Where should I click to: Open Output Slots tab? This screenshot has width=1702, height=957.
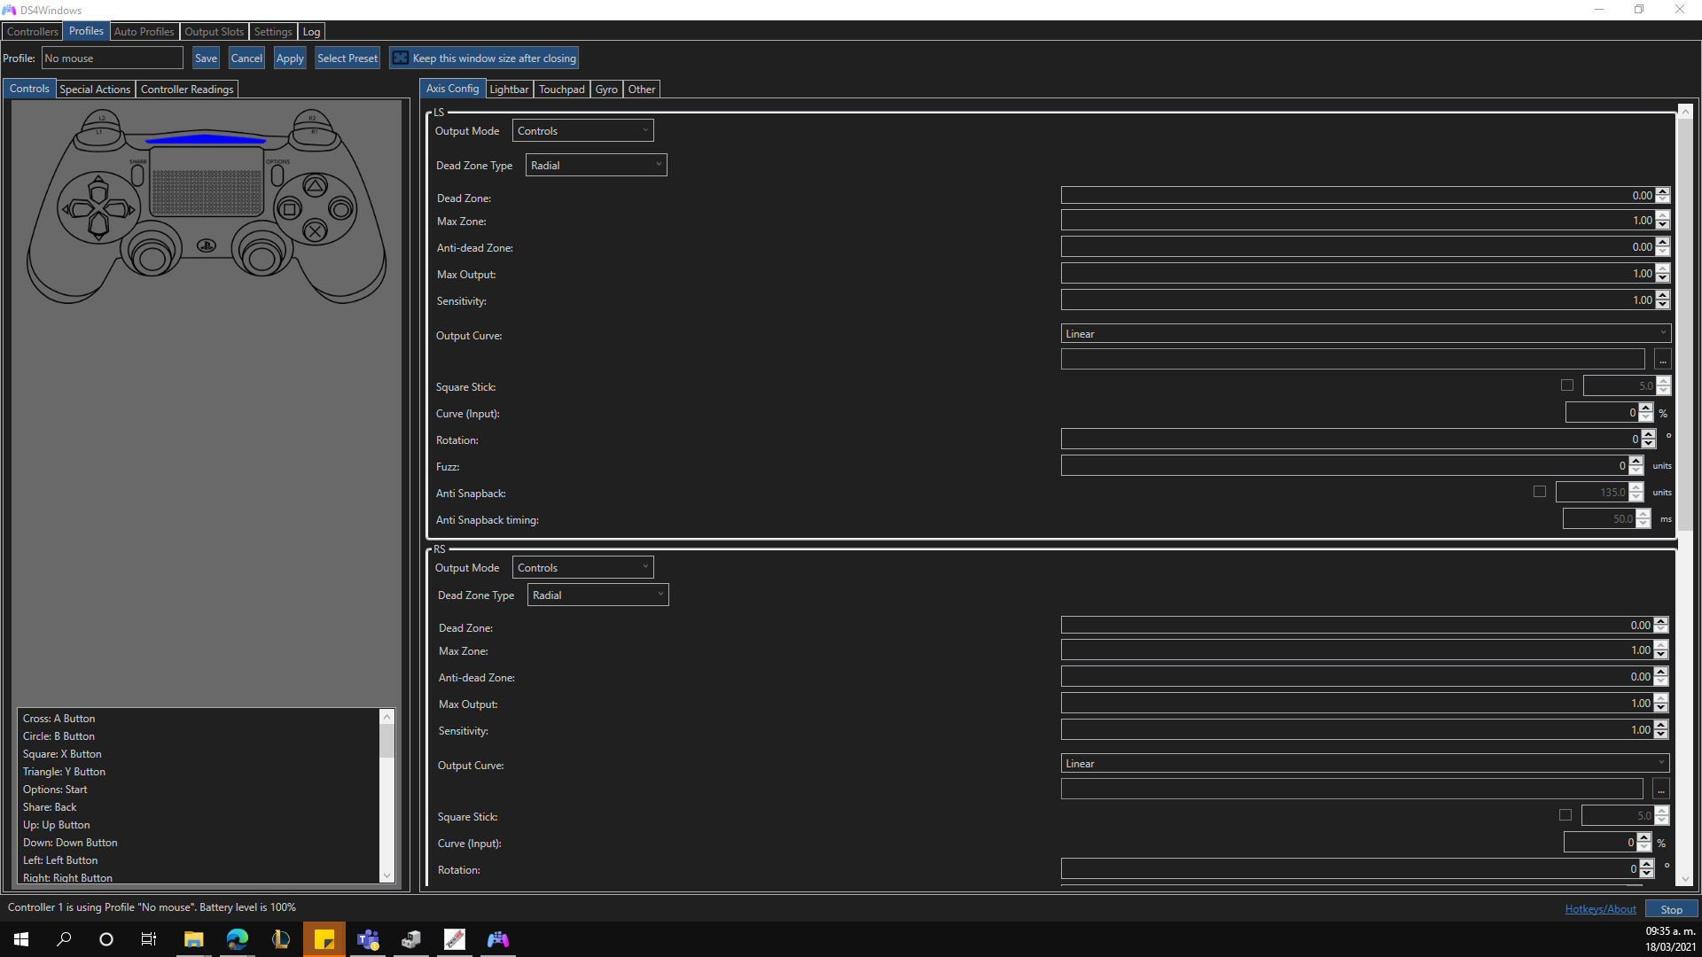(x=214, y=32)
